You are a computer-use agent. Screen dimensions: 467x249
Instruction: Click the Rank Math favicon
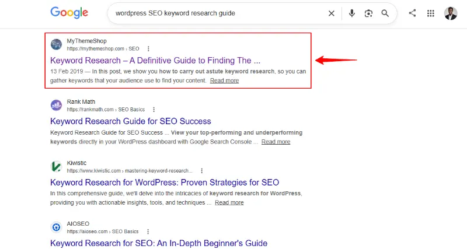pos(56,106)
